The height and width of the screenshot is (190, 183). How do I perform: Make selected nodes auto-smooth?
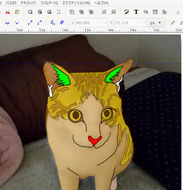(x=17, y=23)
